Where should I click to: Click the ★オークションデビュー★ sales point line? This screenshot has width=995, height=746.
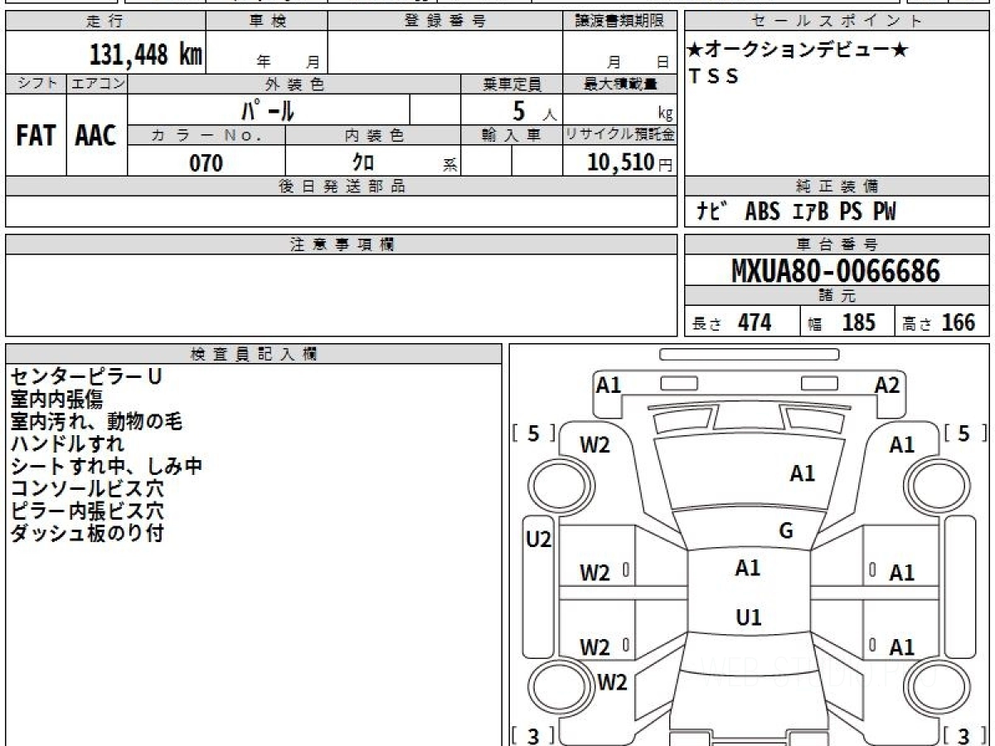(x=798, y=50)
